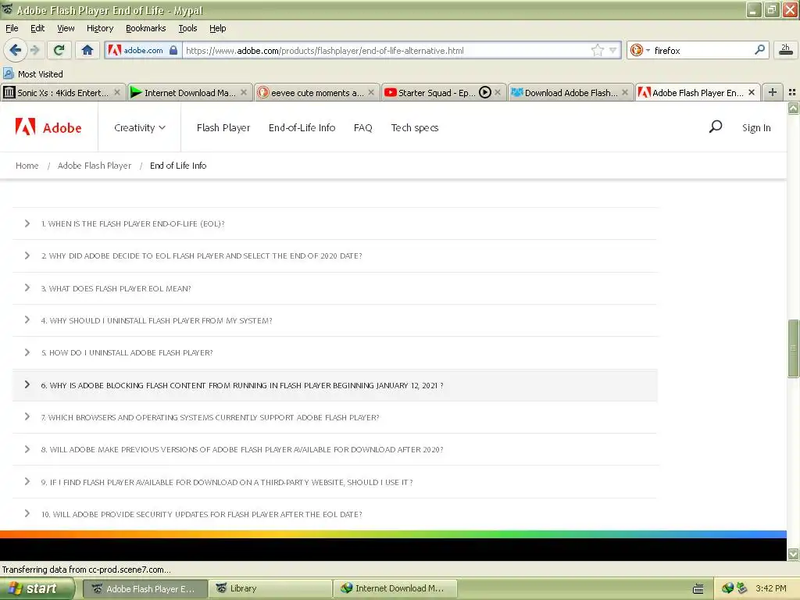Close the Starter Squad tab
800x600 pixels.
498,92
